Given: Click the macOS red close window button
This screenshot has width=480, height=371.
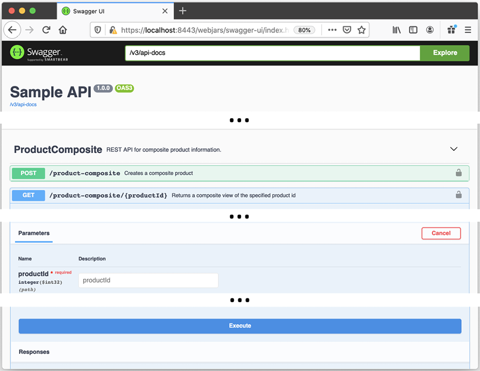Looking at the screenshot, I should tap(12, 11).
